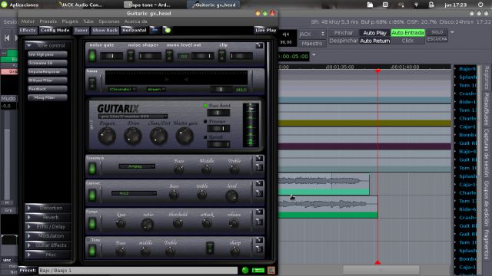Toggle the Tuner module power switch

coord(92,84)
